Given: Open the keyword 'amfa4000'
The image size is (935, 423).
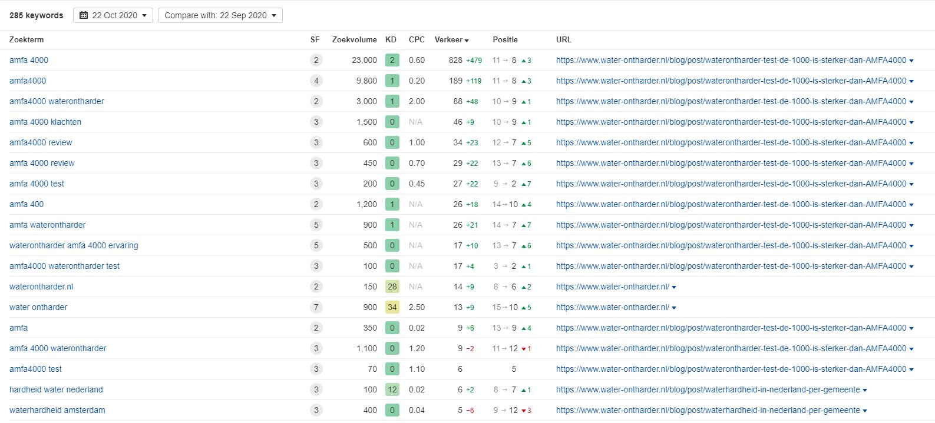Looking at the screenshot, I should coord(28,81).
